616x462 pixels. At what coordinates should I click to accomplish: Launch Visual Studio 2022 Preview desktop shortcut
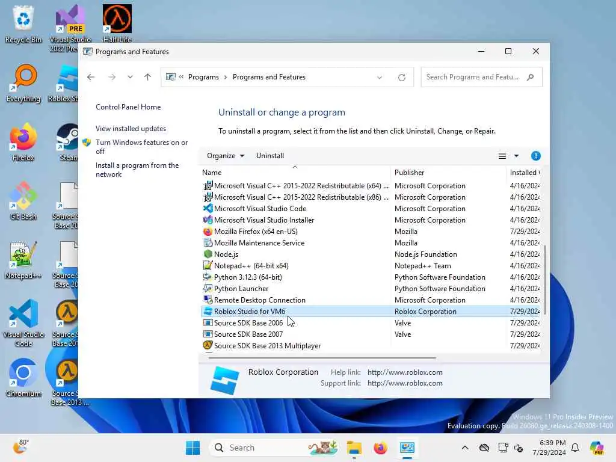[70, 28]
